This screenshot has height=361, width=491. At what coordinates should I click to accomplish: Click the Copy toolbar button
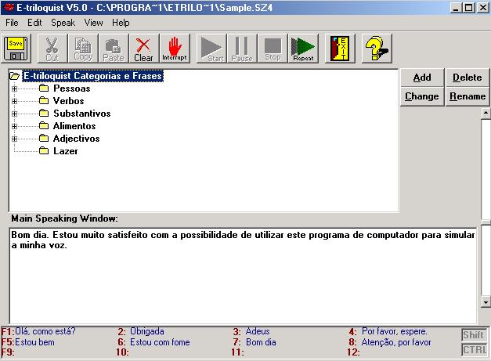pyautogui.click(x=83, y=49)
